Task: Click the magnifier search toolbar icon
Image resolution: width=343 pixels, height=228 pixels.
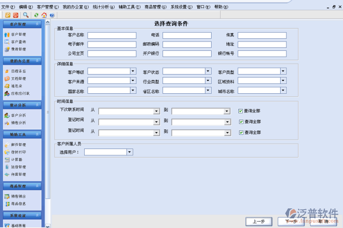Action: point(26,15)
